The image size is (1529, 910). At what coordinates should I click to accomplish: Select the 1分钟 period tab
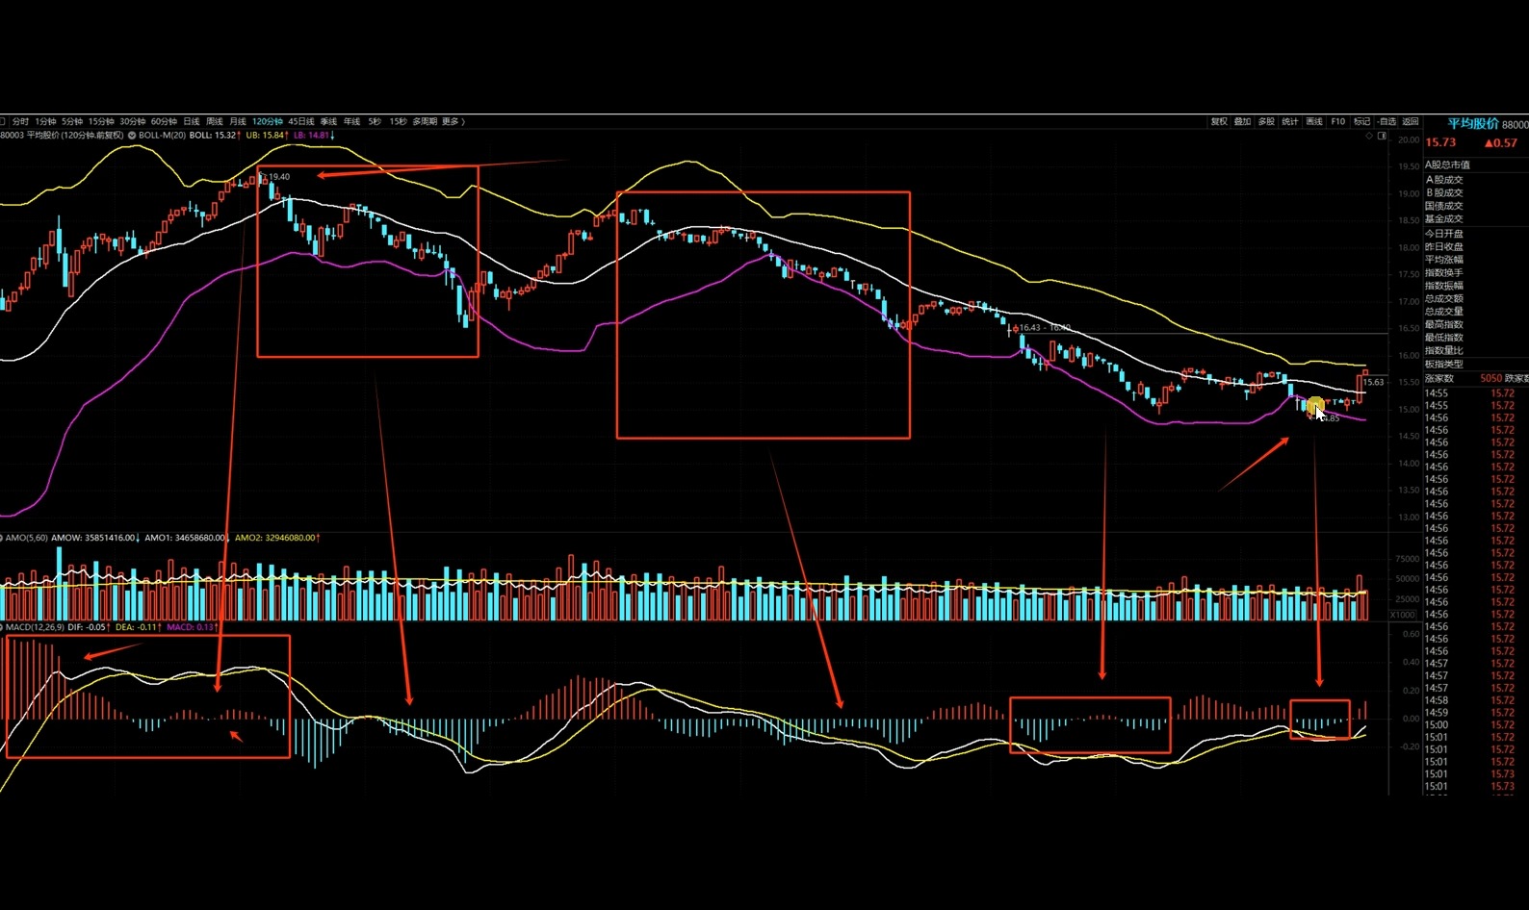point(45,121)
